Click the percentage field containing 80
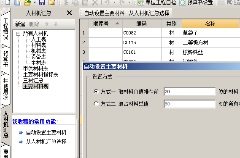The image size is (240, 158). pyautogui.click(x=190, y=104)
